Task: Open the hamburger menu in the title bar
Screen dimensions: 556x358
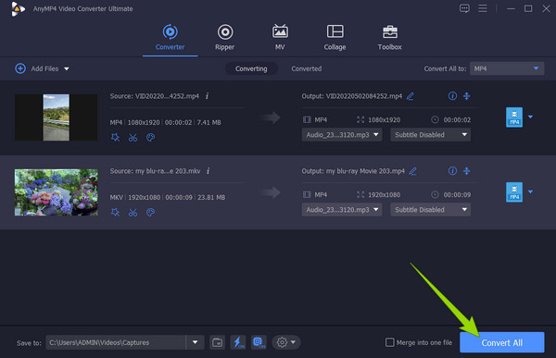Action: [x=483, y=8]
